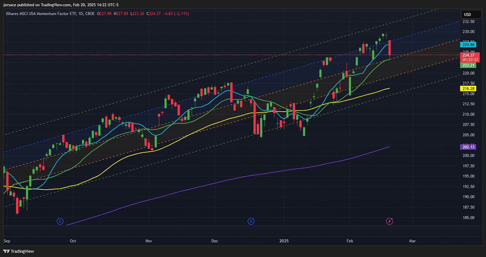Click the Mar label on time axis
The image size is (486, 257).
(413, 240)
